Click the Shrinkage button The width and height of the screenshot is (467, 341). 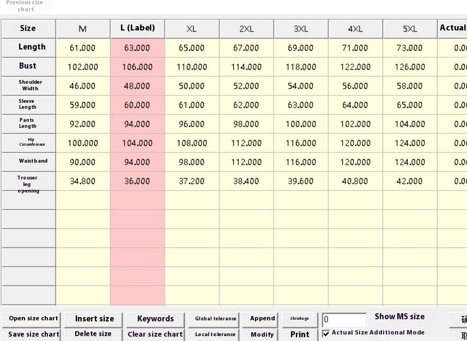pos(299,319)
